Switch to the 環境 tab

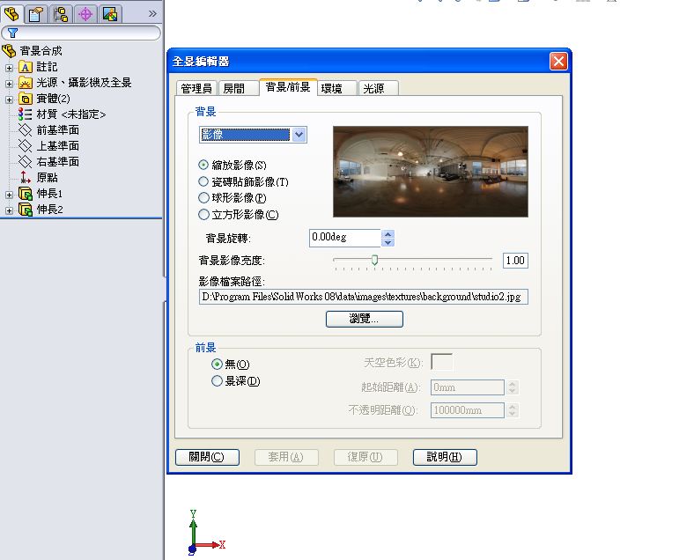(336, 88)
